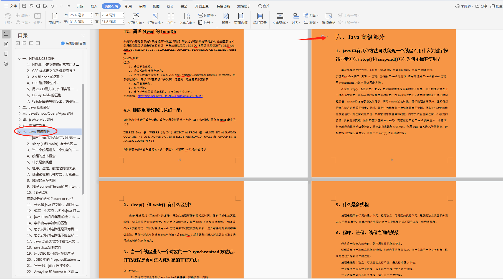Image resolution: width=503 pixels, height=279 pixels.
Task: Click expand-all plus button in outline panel
Action: [x=31, y=43]
